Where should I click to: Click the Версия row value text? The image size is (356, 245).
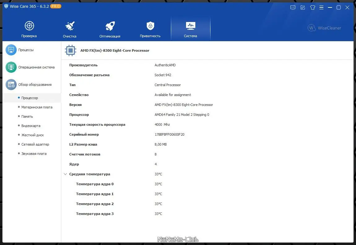click(184, 105)
